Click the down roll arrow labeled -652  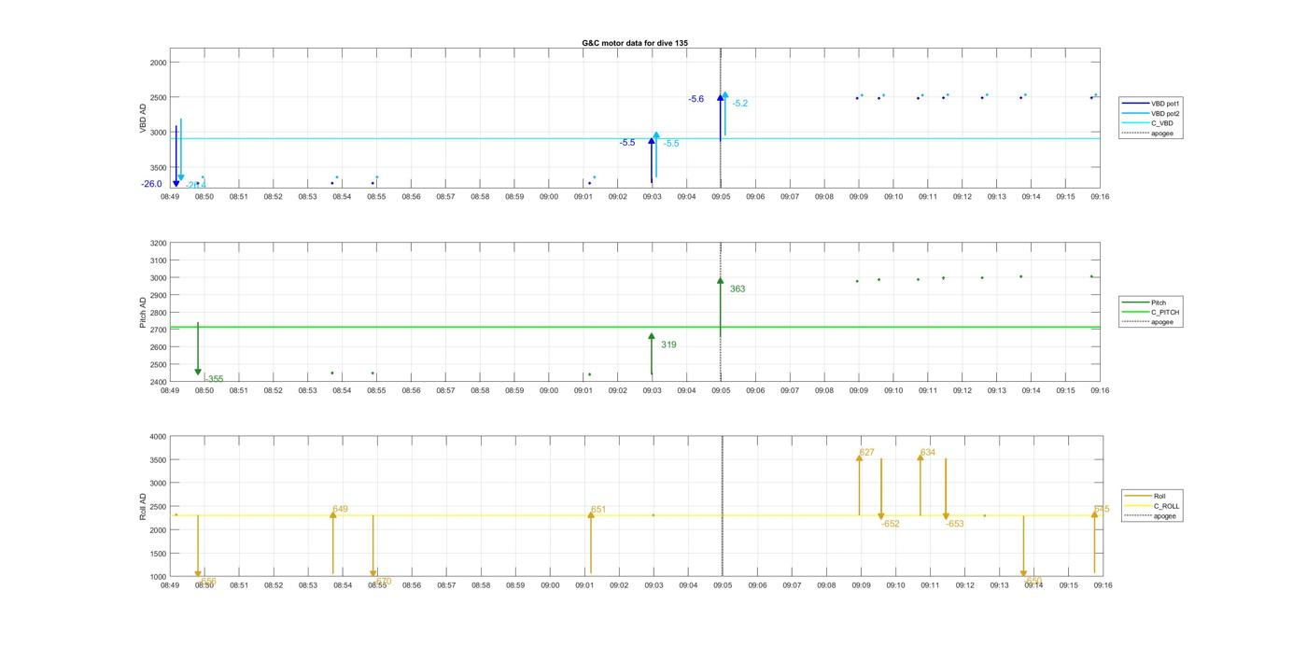[x=881, y=489]
